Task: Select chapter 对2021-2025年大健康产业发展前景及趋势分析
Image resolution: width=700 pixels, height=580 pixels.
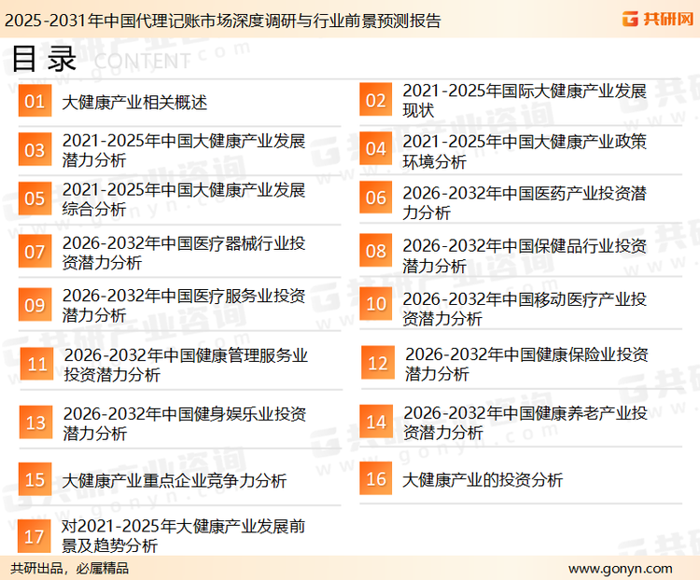Action: 183,536
